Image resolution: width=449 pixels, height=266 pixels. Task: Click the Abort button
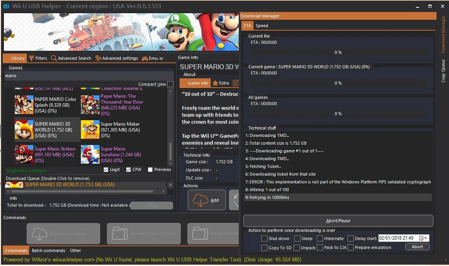pos(417,247)
